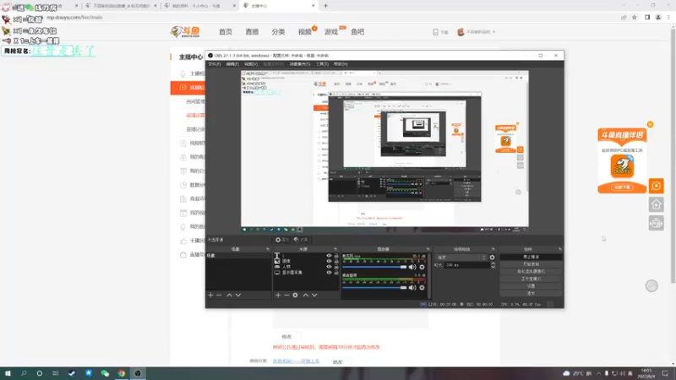Adjust 麦克风/Aux volume slider
Viewport: 676px width, 380px height.
(374, 267)
